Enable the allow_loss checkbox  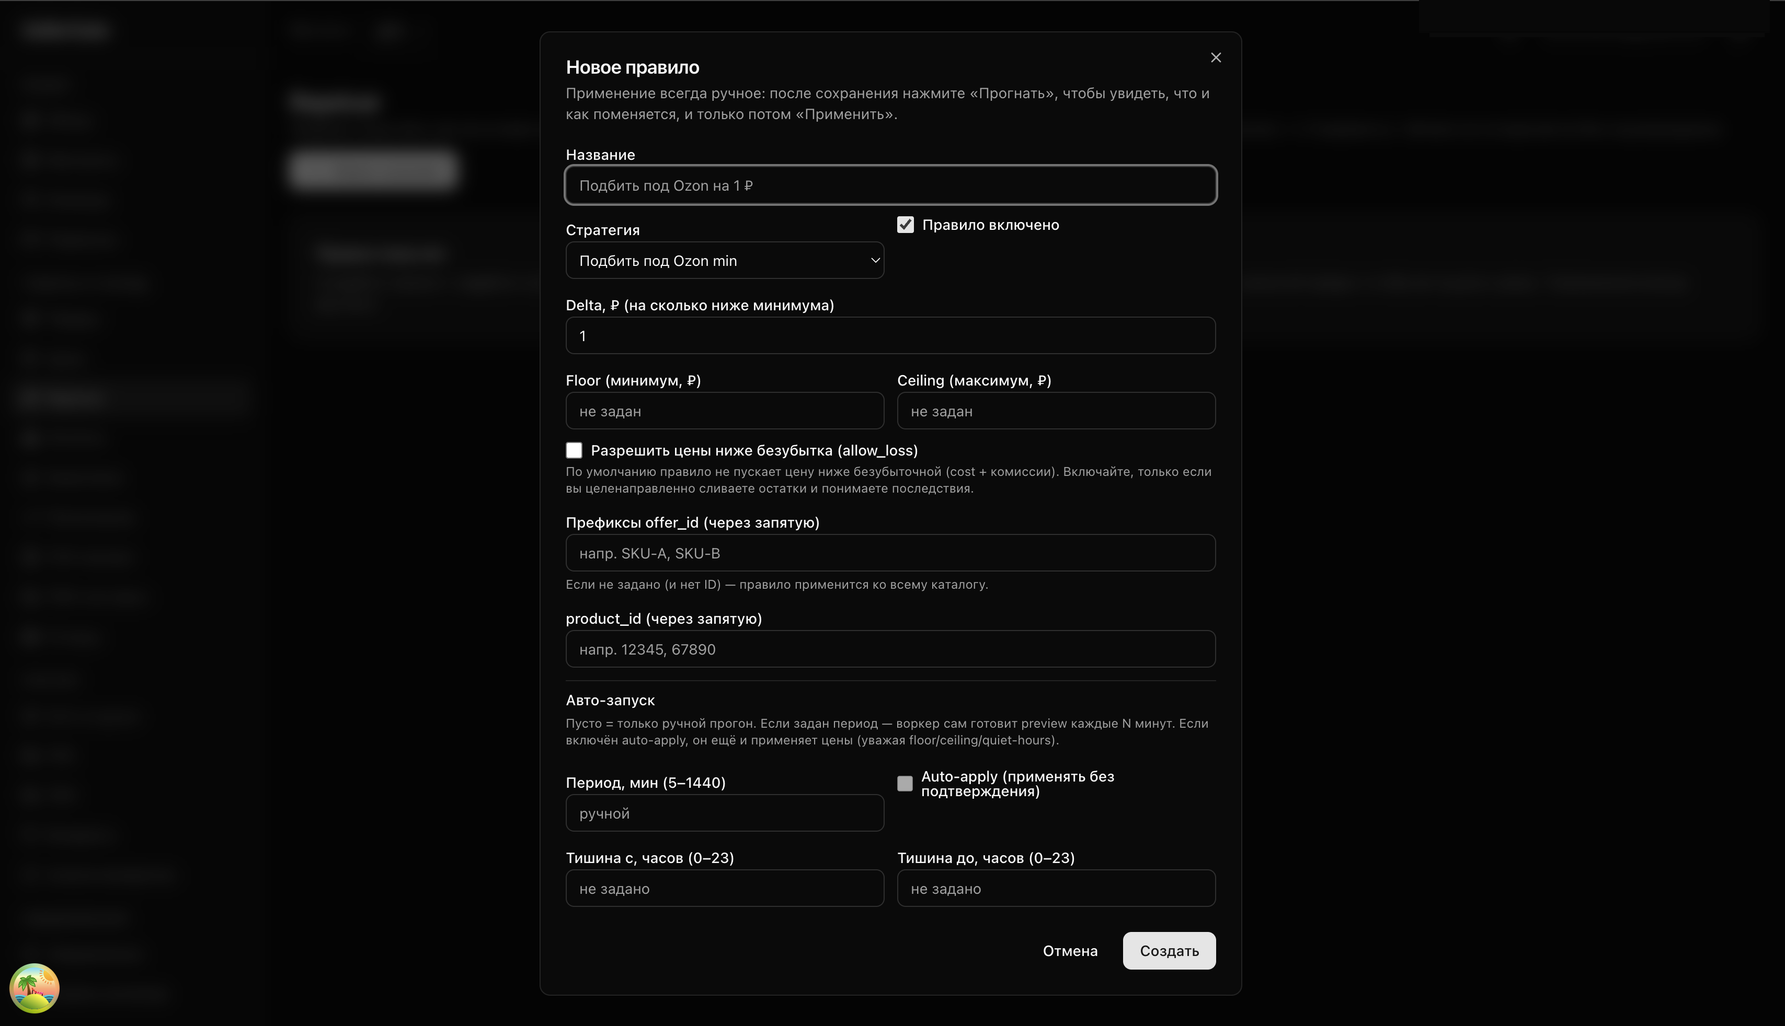pyautogui.click(x=574, y=450)
